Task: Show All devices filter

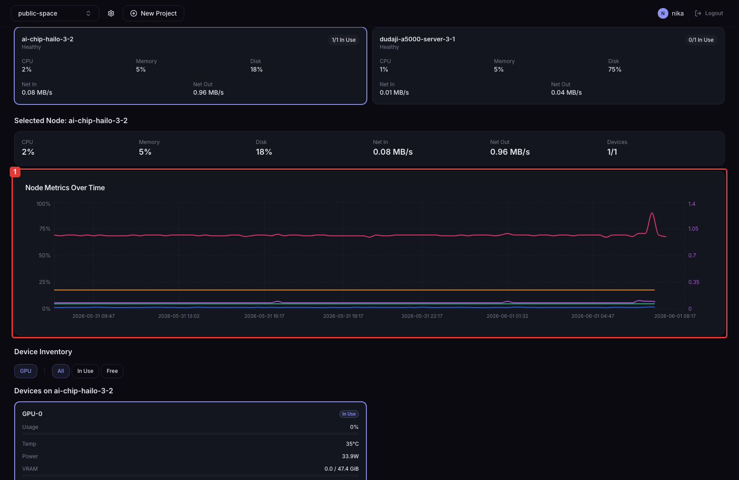Action: tap(61, 371)
